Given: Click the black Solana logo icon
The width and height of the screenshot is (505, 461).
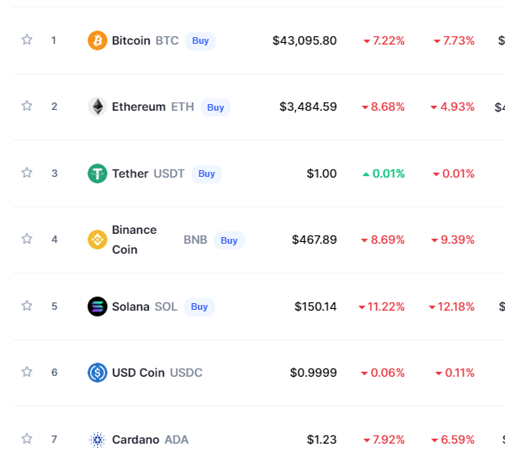Looking at the screenshot, I should (x=98, y=307).
